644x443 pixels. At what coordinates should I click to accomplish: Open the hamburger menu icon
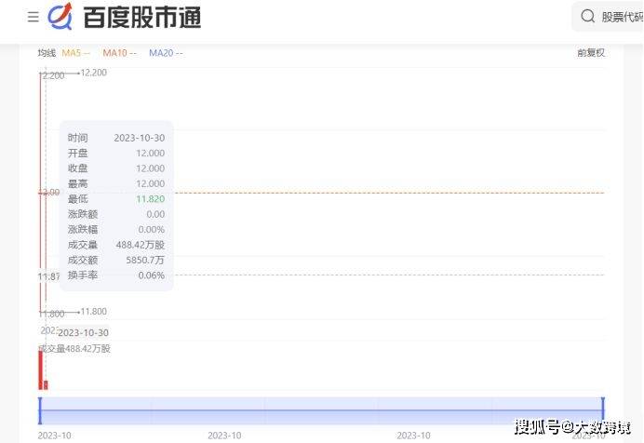34,17
